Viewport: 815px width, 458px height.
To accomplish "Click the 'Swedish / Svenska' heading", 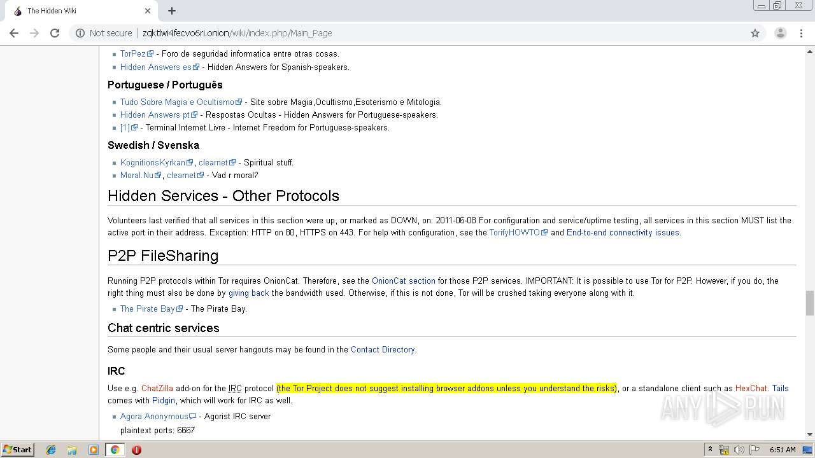I will point(153,145).
